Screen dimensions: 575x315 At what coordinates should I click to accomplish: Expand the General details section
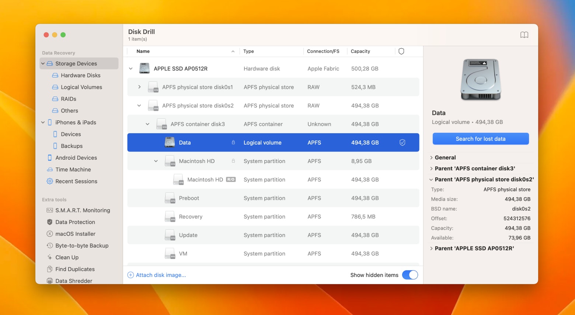431,157
